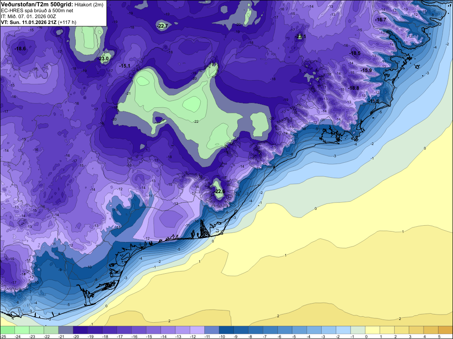This screenshot has width=453, height=339.
Task: Click the bold temperature value -18.5
Action: click(x=355, y=53)
